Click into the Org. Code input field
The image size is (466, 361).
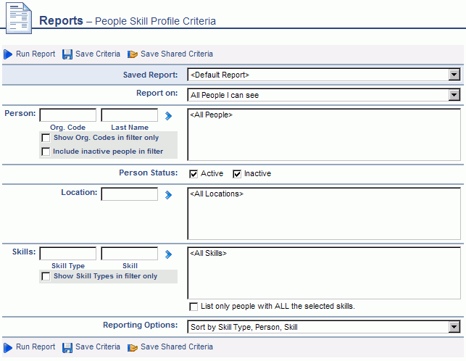[x=67, y=115]
